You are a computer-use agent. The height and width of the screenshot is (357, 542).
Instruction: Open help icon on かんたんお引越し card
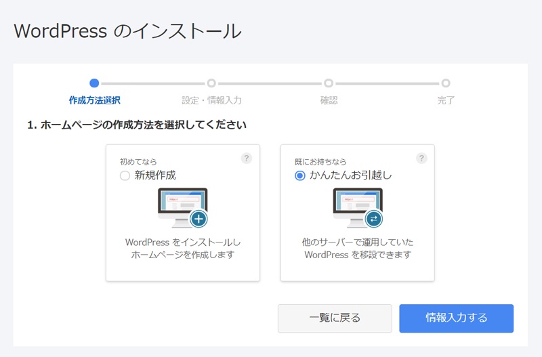coord(421,159)
